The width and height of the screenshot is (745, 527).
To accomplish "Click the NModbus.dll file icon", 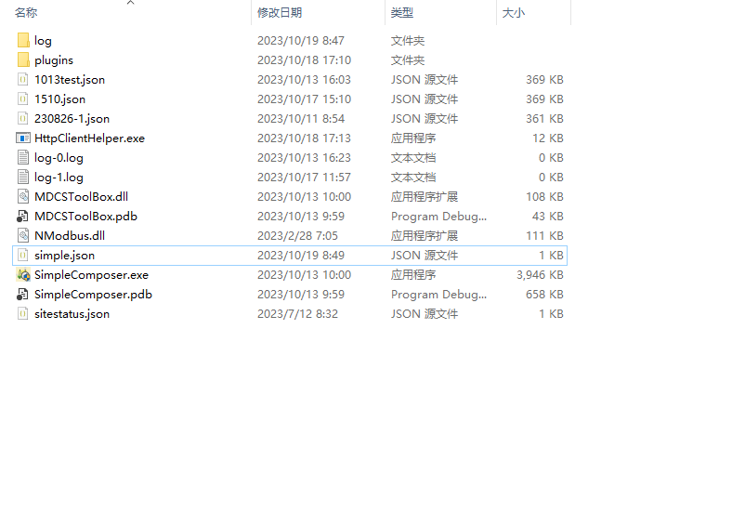I will pyautogui.click(x=23, y=236).
